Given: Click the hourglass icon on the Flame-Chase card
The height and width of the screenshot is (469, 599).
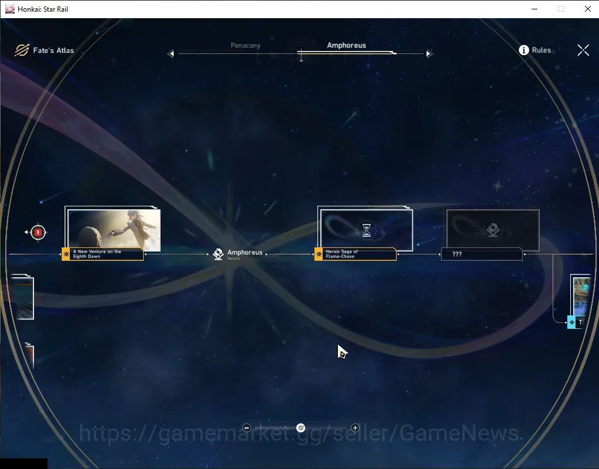Looking at the screenshot, I should click(x=366, y=230).
